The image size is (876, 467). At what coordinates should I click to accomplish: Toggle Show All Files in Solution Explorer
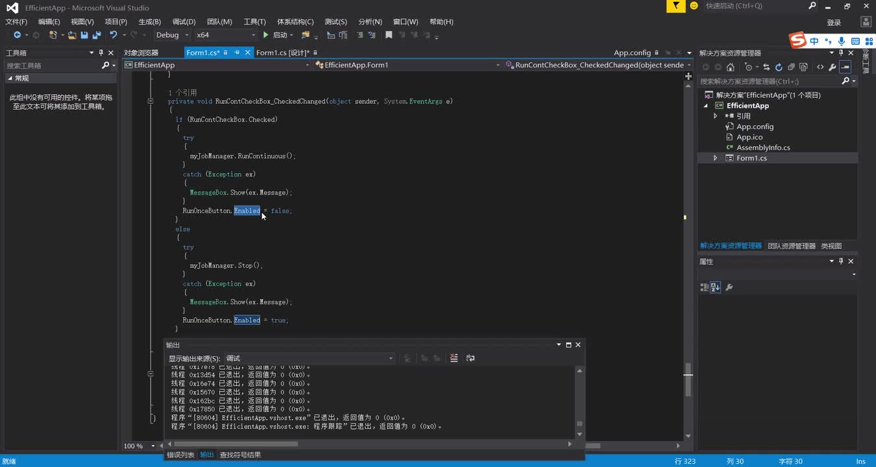(803, 67)
